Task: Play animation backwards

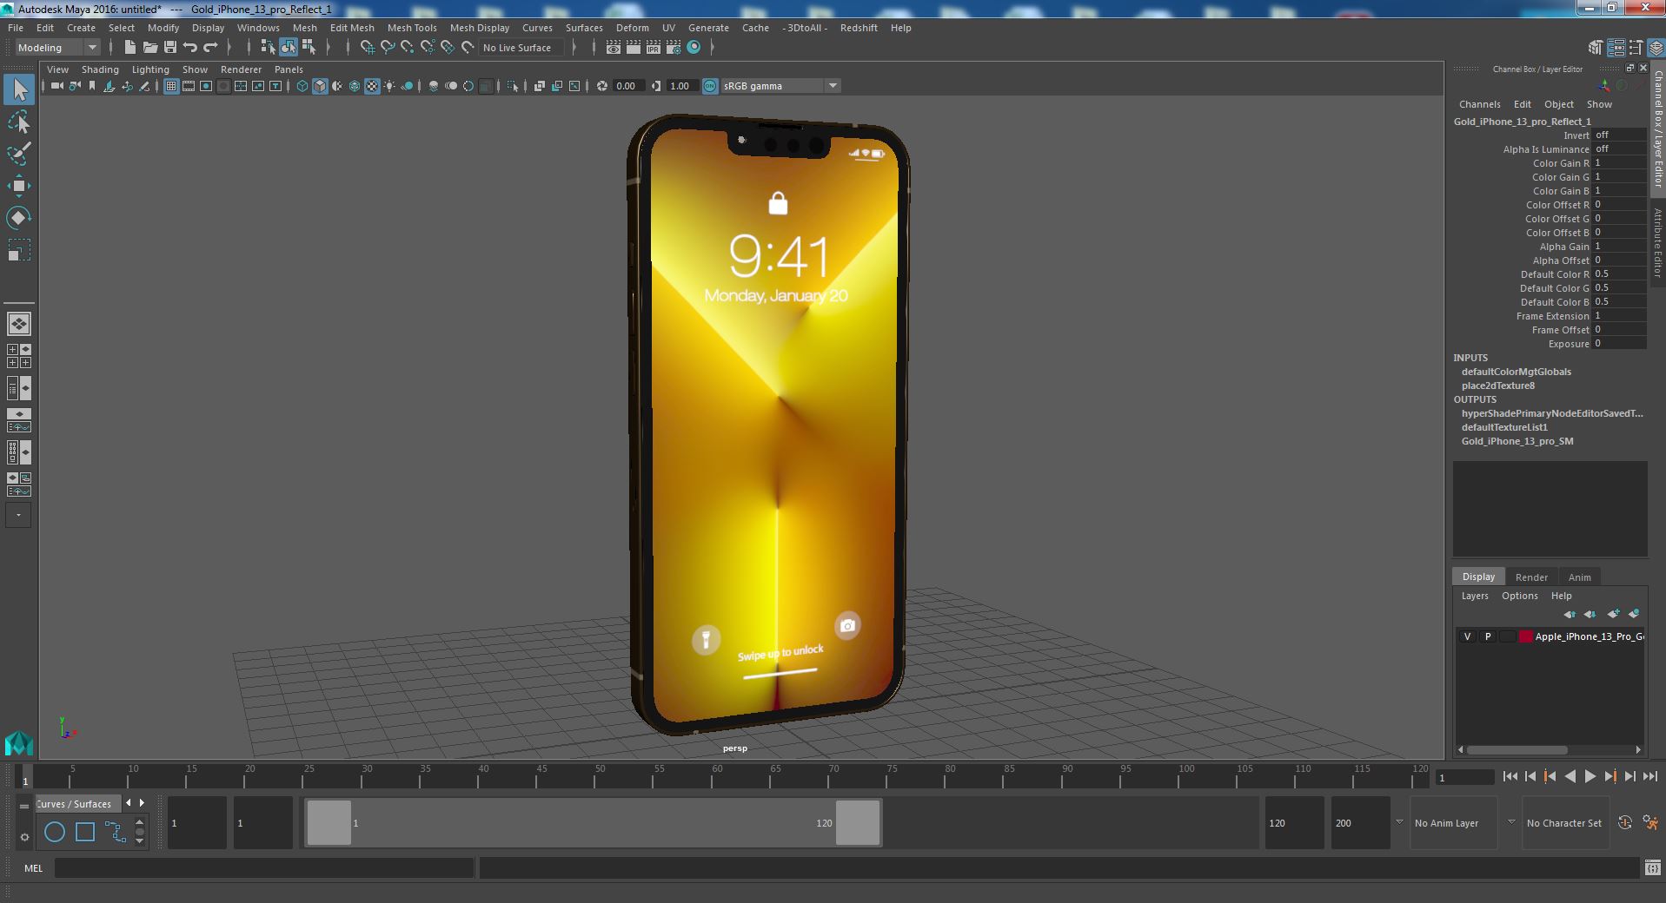Action: pyautogui.click(x=1570, y=777)
